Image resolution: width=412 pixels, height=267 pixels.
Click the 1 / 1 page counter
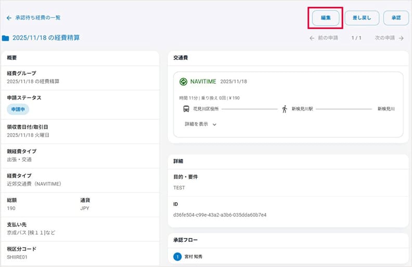pyautogui.click(x=356, y=38)
